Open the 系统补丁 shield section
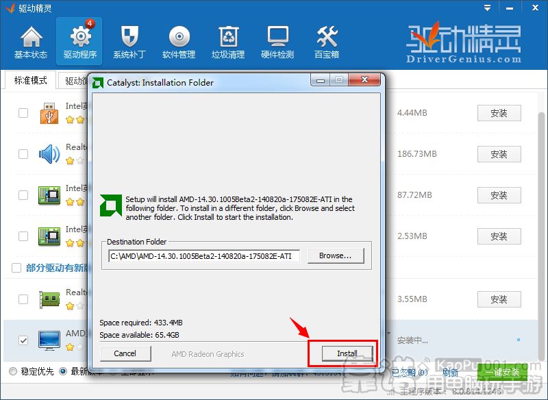The image size is (548, 400). 129,42
